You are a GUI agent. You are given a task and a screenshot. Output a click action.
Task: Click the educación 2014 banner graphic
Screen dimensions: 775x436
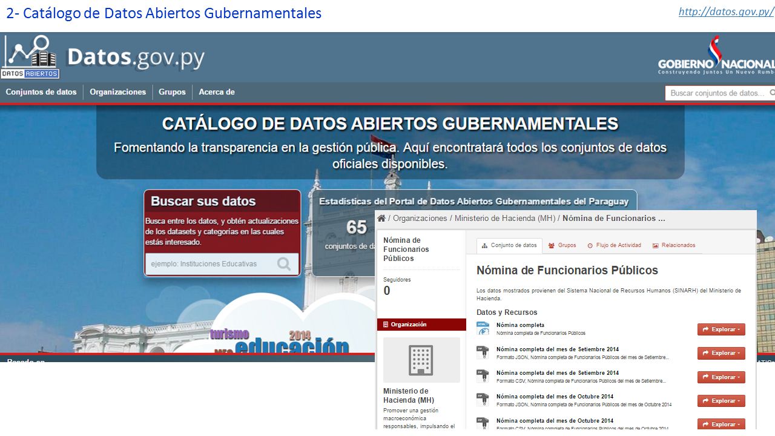[280, 342]
